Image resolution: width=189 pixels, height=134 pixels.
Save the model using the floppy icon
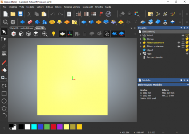tap(20, 14)
